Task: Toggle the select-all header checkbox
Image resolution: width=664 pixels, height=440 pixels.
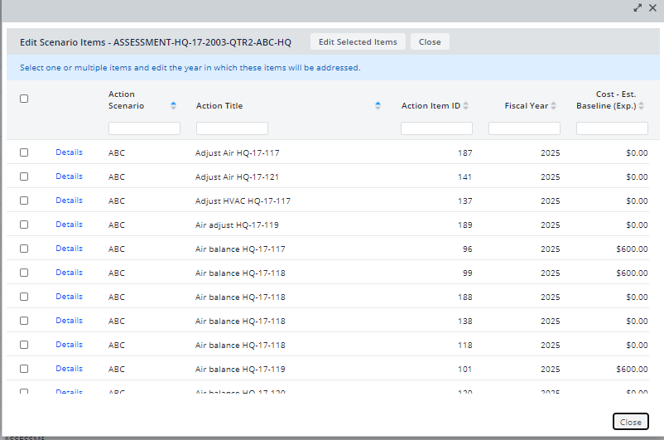Action: coord(24,99)
